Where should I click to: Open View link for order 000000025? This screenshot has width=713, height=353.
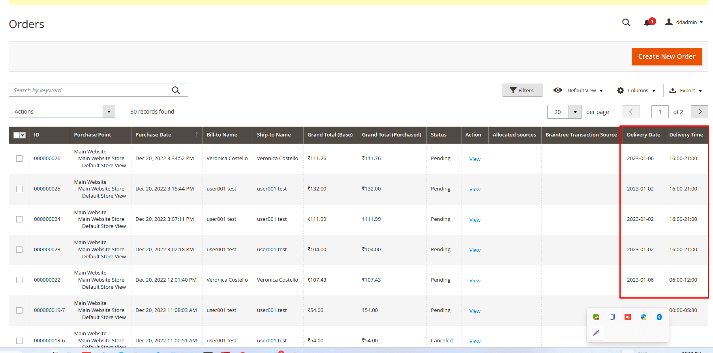(x=475, y=190)
